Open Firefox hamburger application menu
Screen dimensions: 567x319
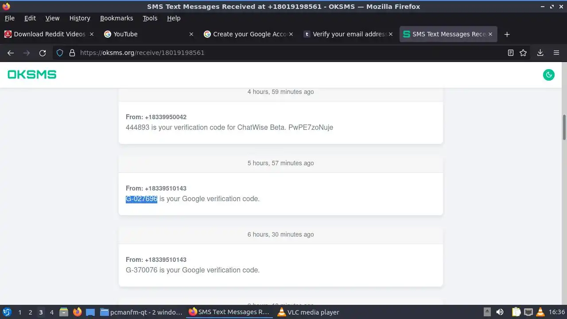pos(556,53)
